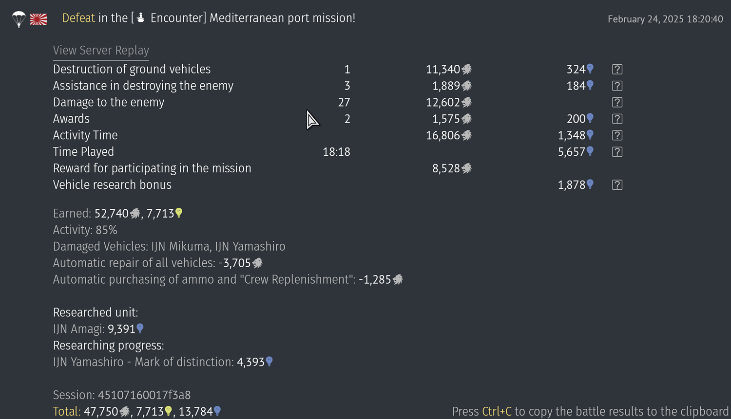Screen dimensions: 731x419
Task: Click the Defeat heading text
Action: 78,18
